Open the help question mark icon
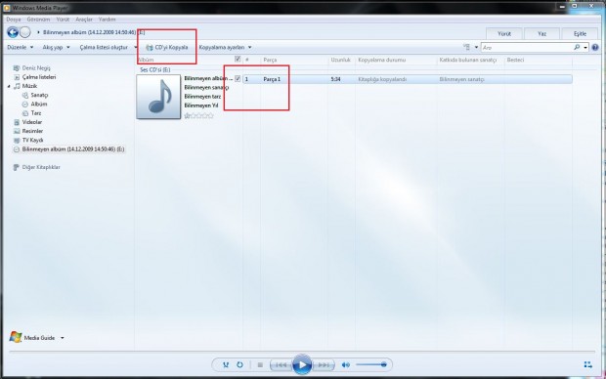Viewport: 606px width, 379px height. 595,47
